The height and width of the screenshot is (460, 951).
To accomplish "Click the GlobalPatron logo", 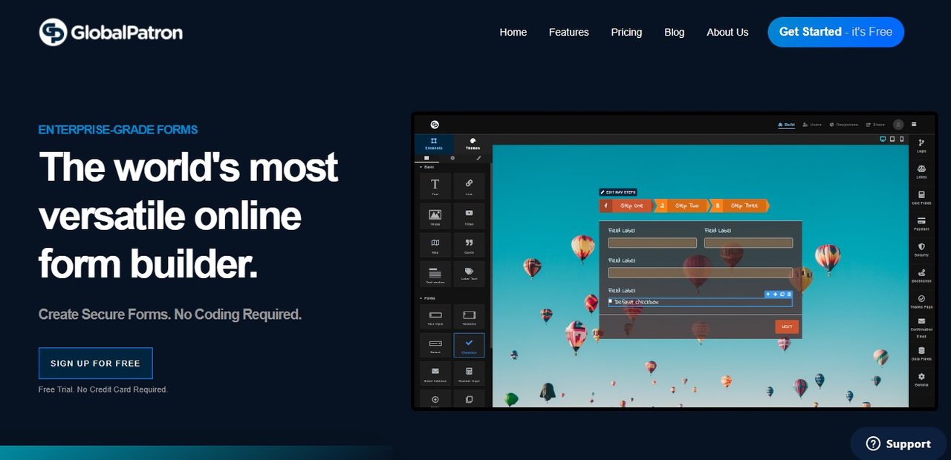I will click(111, 32).
